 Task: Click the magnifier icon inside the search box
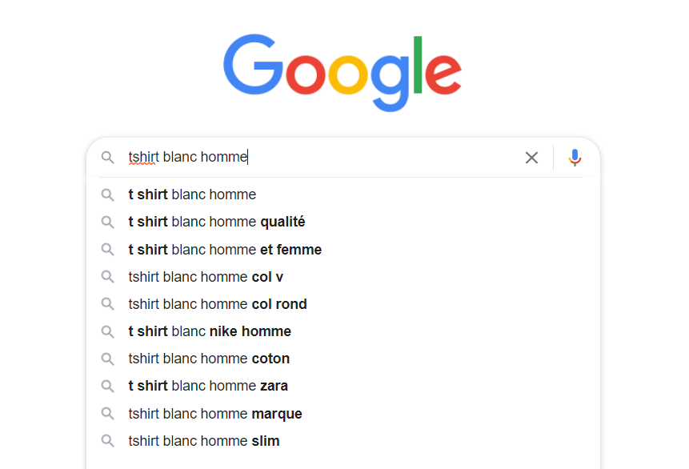[108, 158]
